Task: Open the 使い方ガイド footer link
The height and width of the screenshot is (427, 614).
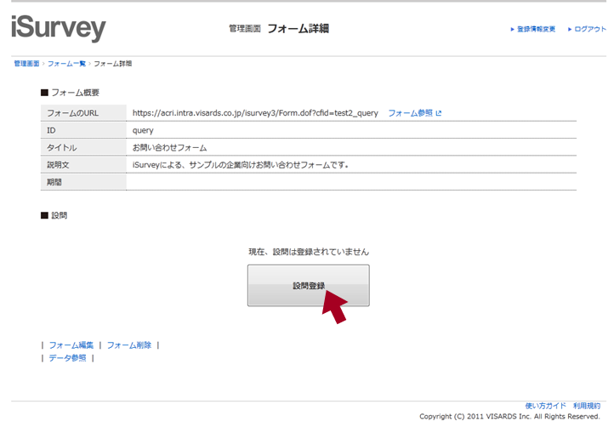Action: [x=545, y=407]
